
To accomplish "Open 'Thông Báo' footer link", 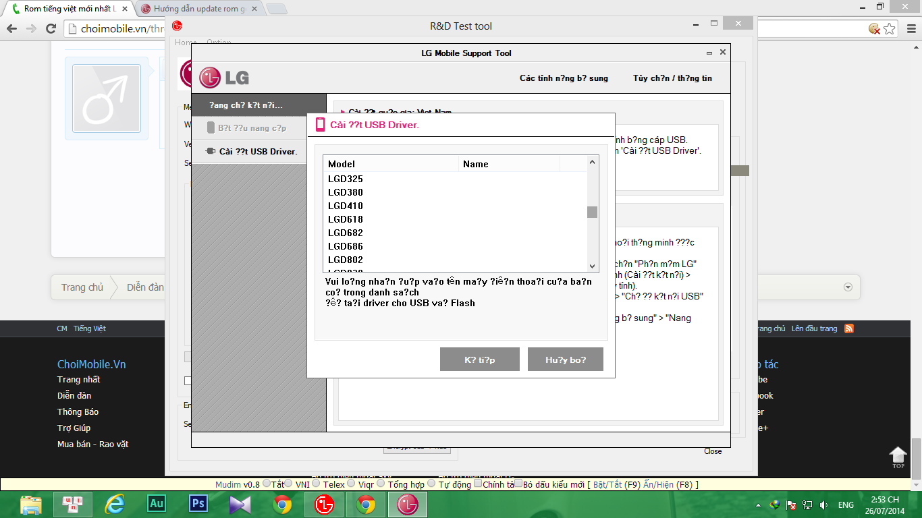I will pos(78,412).
